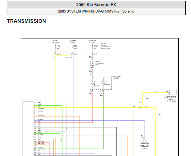191x156 pixels.
Task: Click the green wire splice near pin 16
Action: (62, 141)
